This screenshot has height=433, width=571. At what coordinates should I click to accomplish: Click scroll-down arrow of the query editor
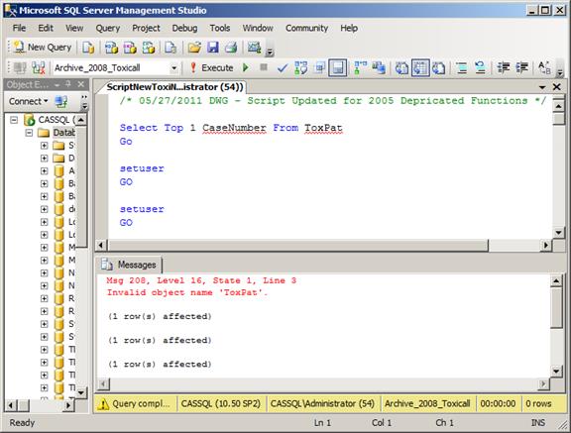tap(558, 232)
